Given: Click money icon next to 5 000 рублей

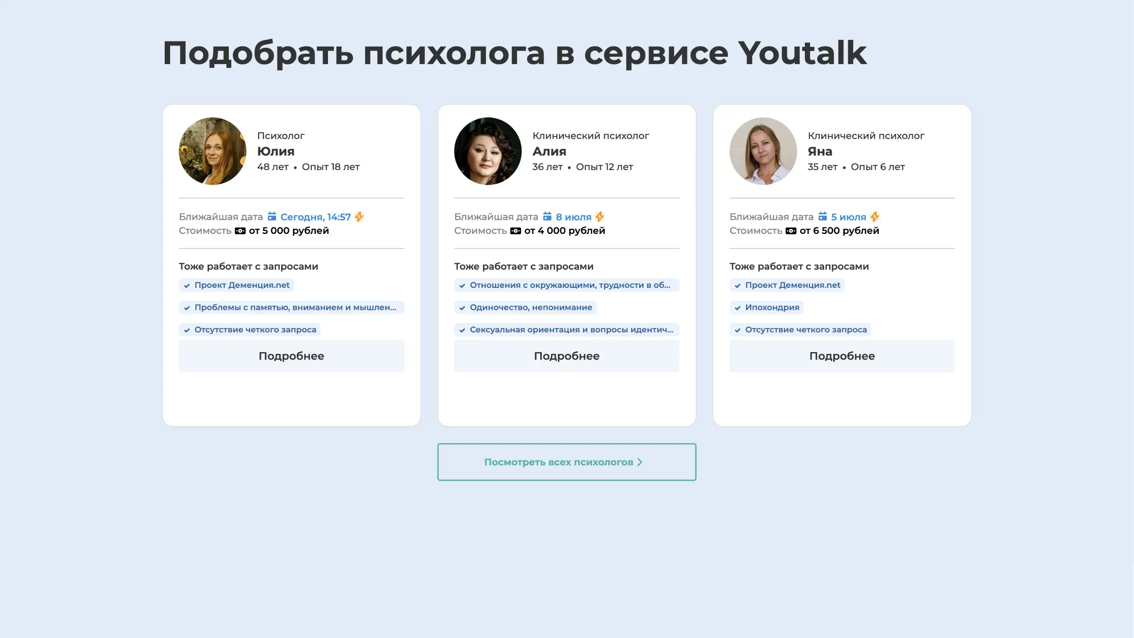Looking at the screenshot, I should (240, 231).
